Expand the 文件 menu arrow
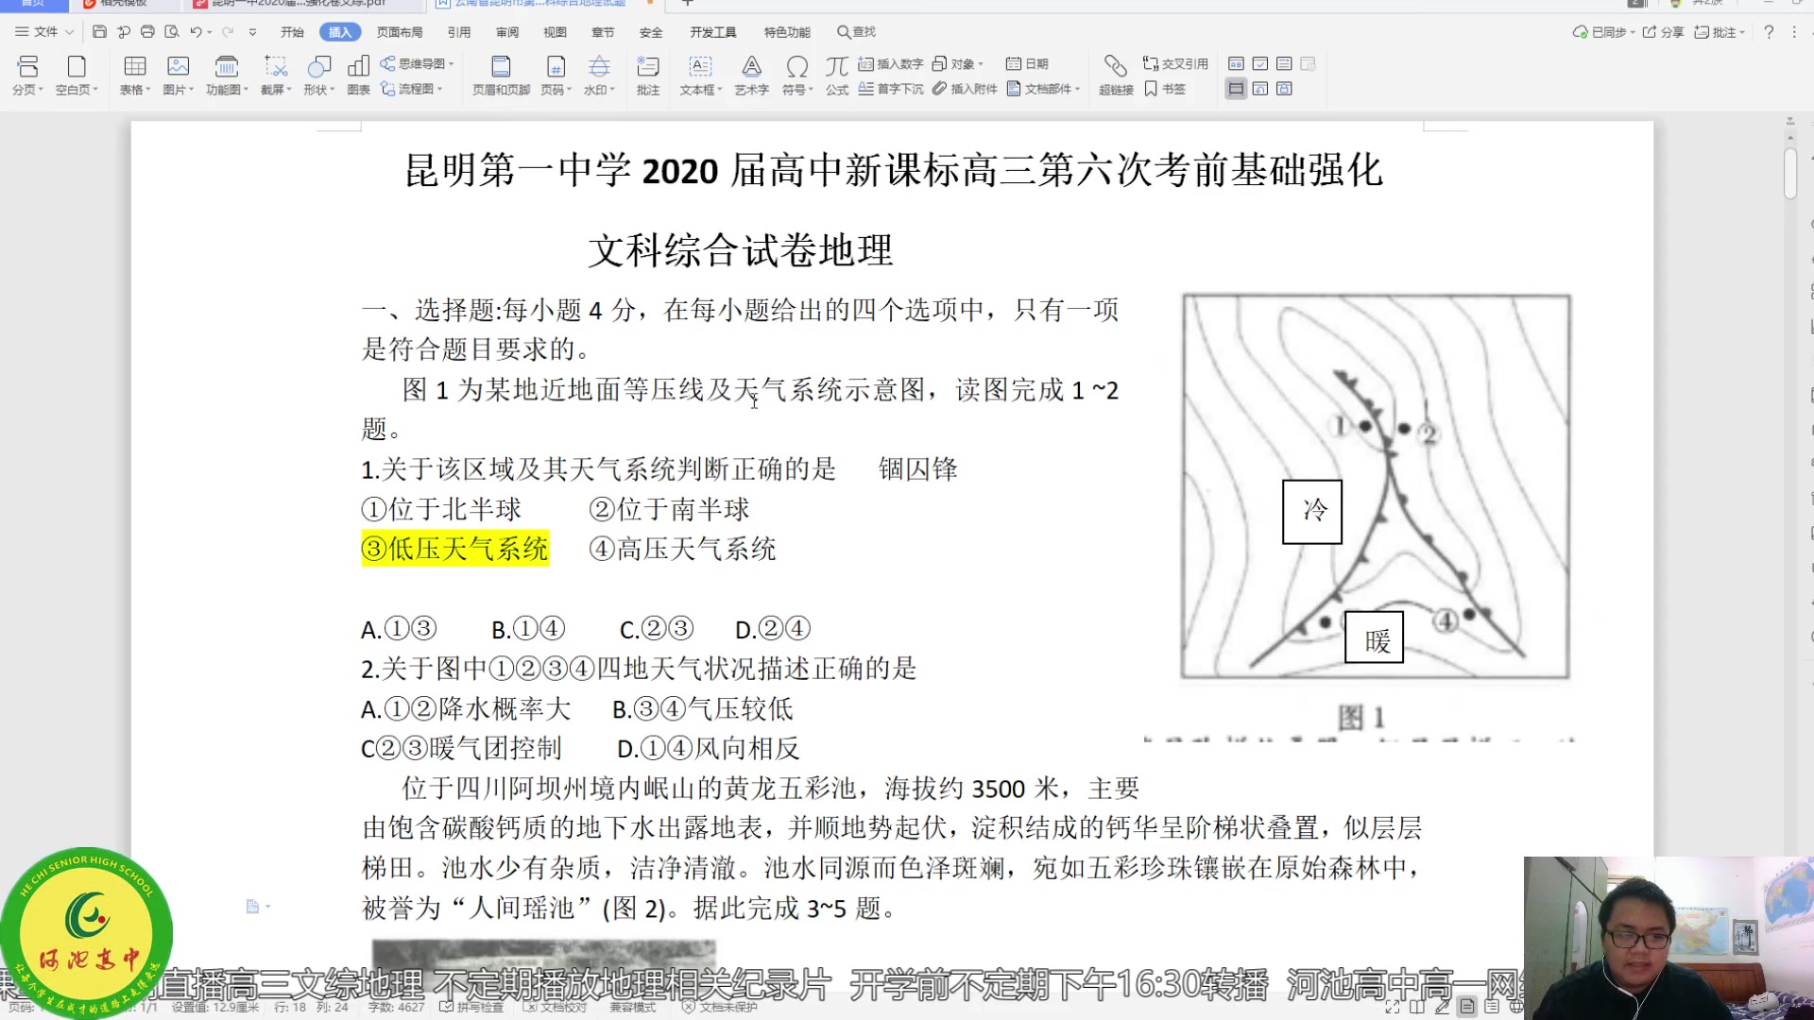This screenshot has width=1814, height=1020. coord(69,32)
